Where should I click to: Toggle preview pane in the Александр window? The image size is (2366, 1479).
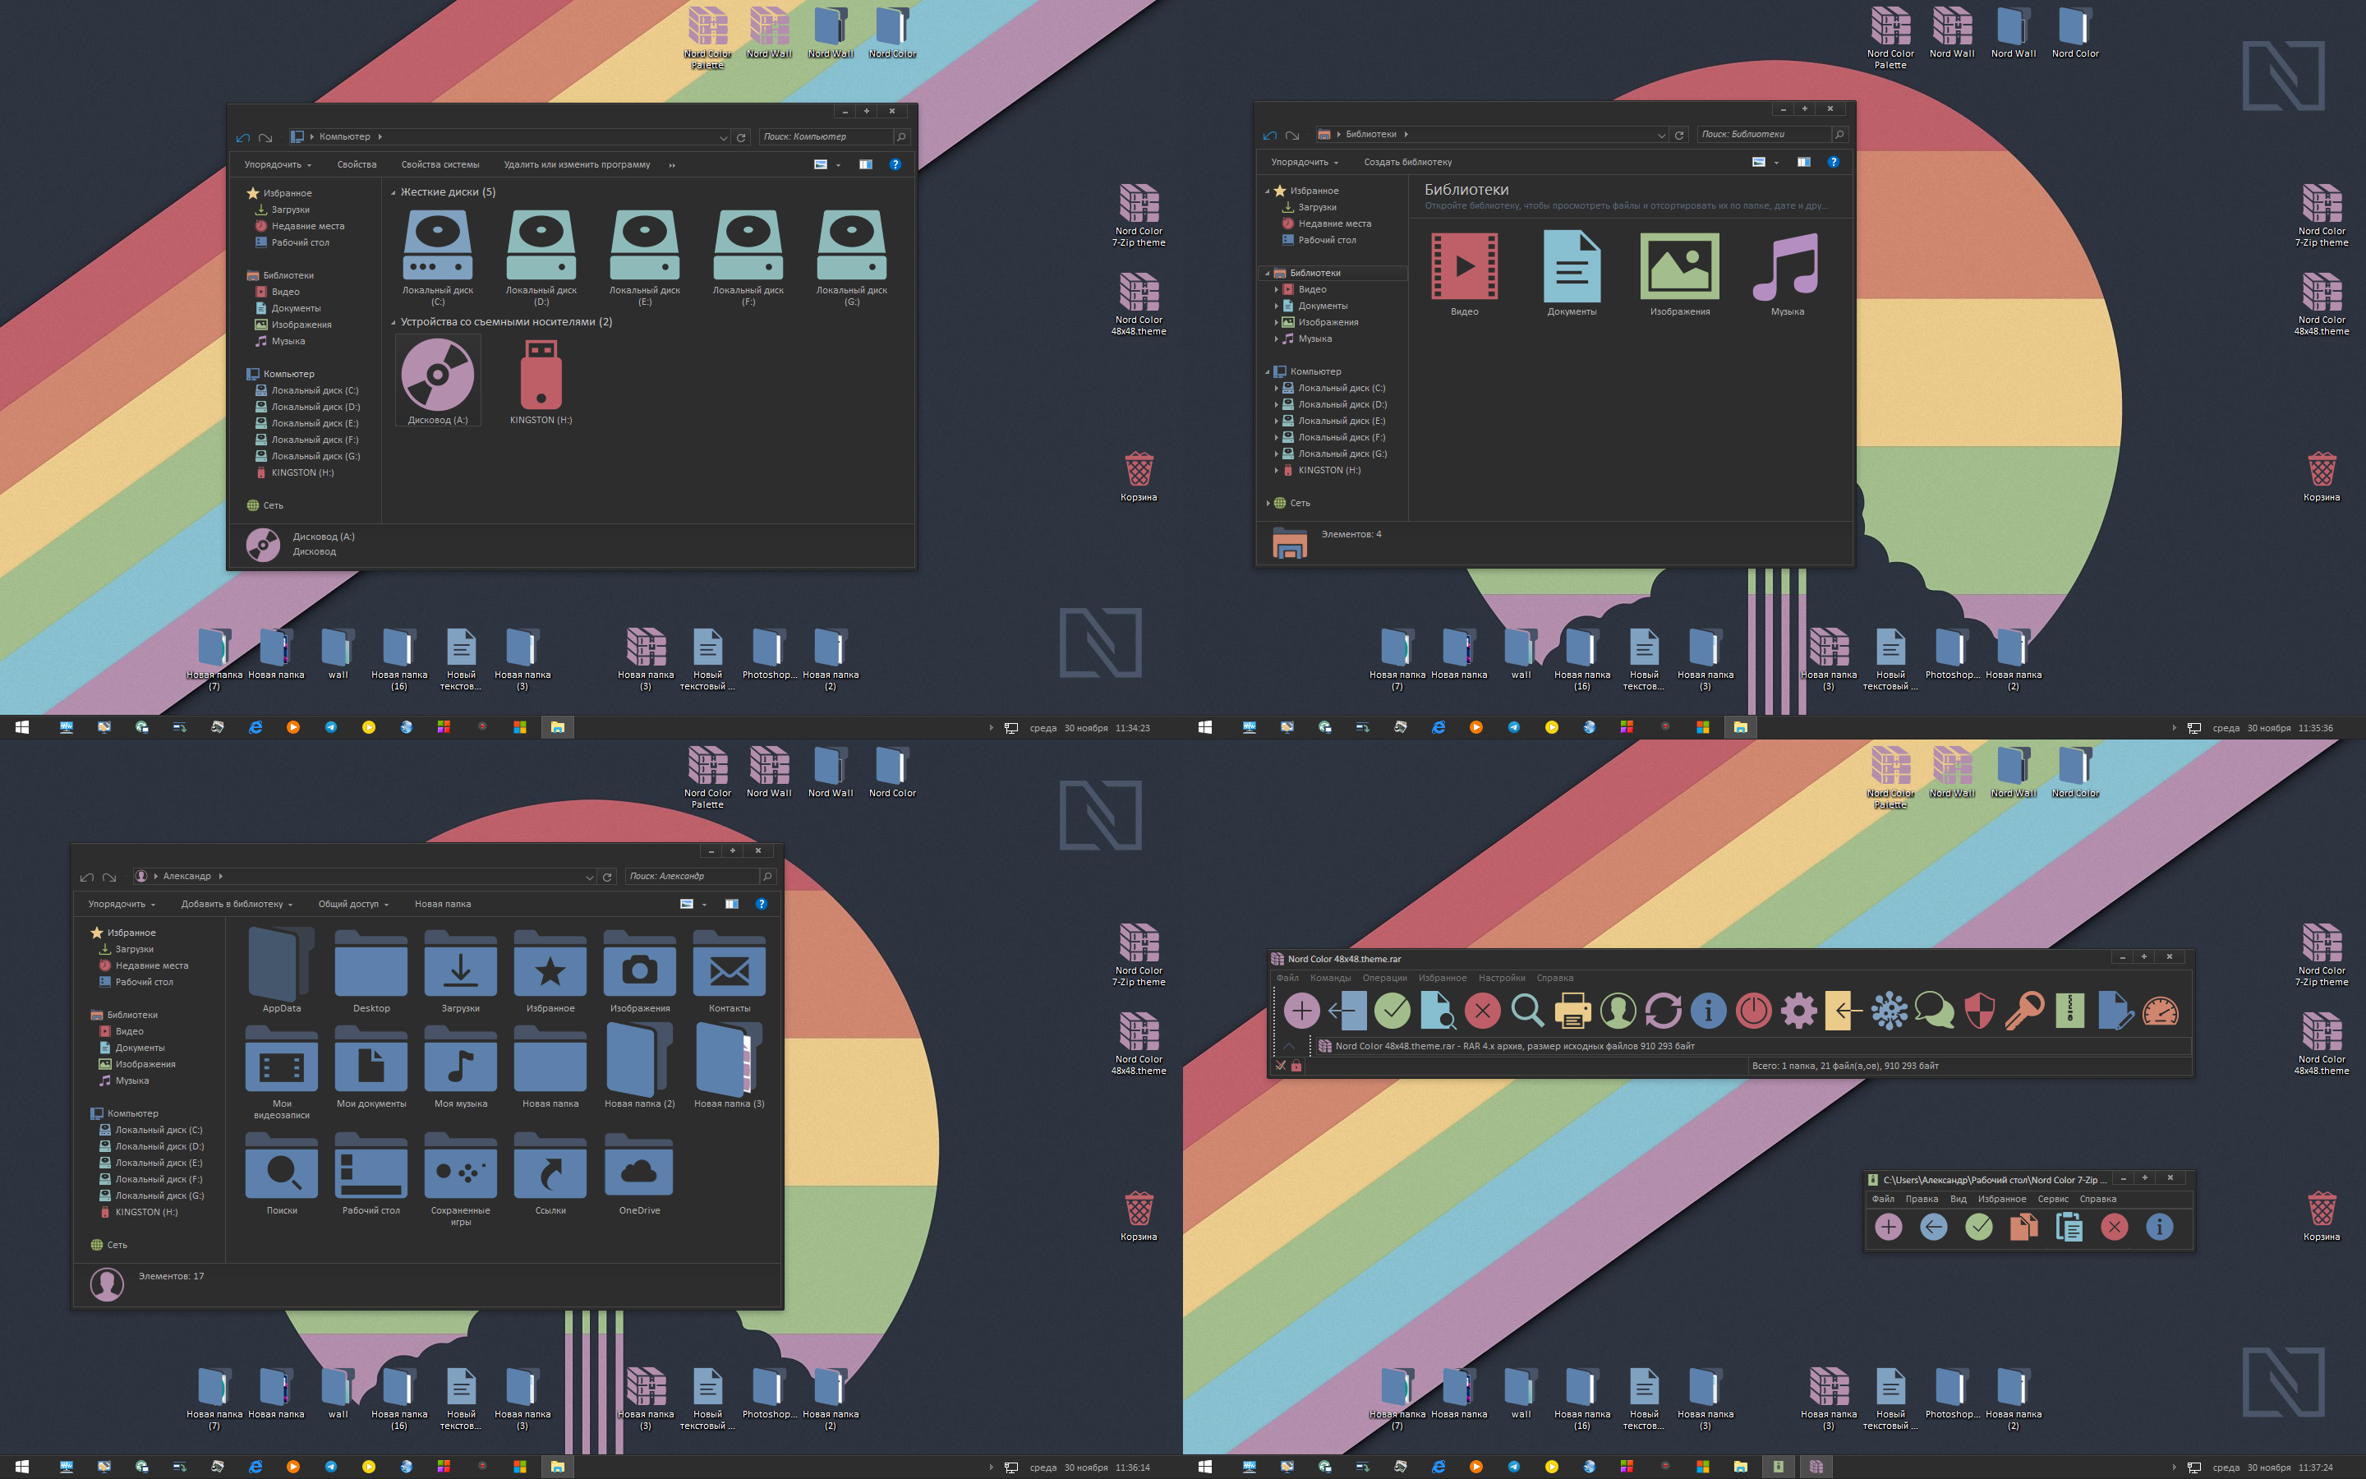coord(731,904)
